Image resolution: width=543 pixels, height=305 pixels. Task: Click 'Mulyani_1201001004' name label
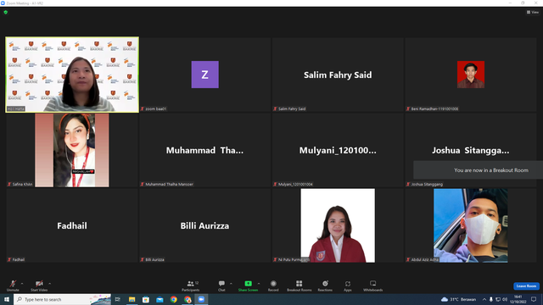[x=295, y=184]
